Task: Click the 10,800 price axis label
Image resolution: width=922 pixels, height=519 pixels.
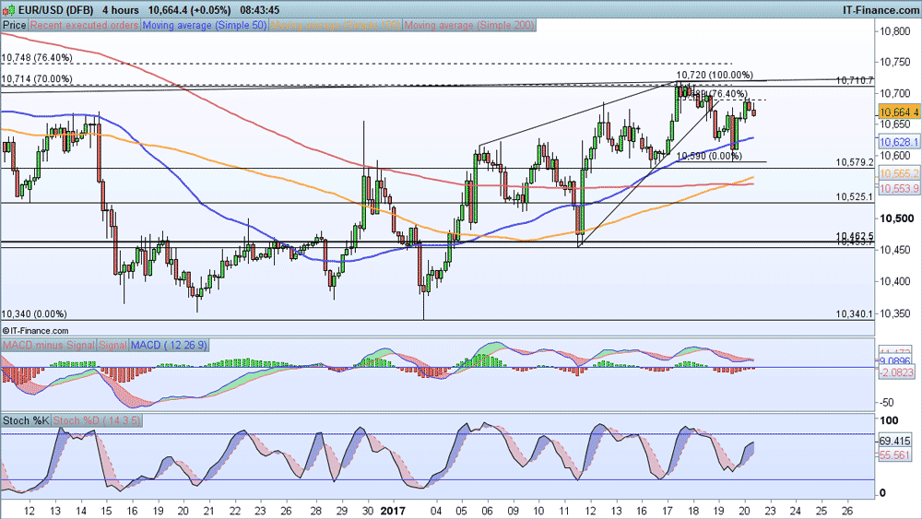Action: [894, 31]
